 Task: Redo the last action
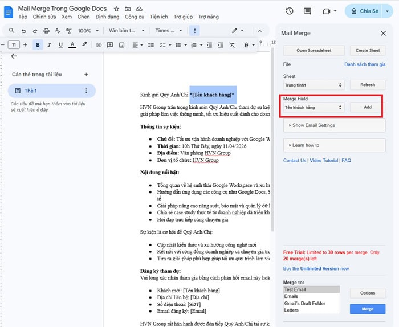coord(35,31)
